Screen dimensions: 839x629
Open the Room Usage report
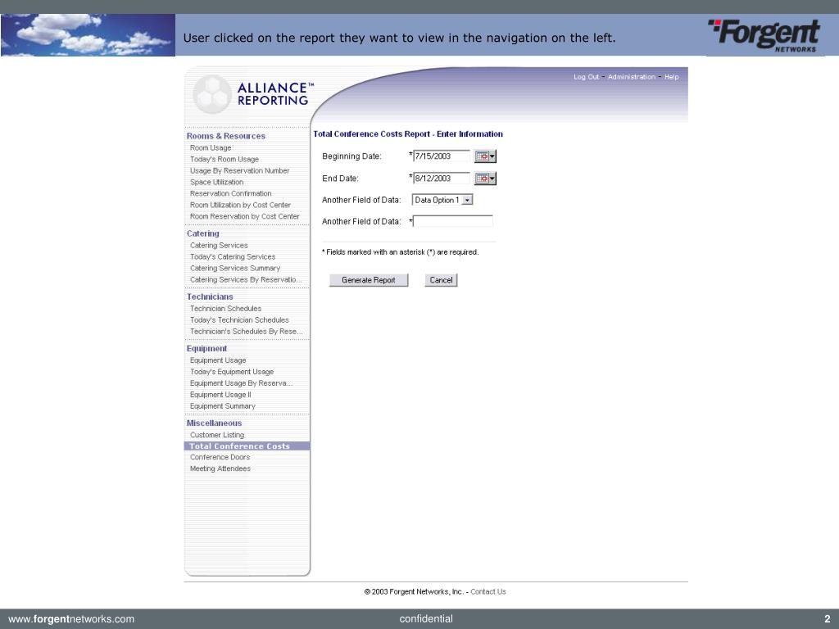(x=211, y=147)
